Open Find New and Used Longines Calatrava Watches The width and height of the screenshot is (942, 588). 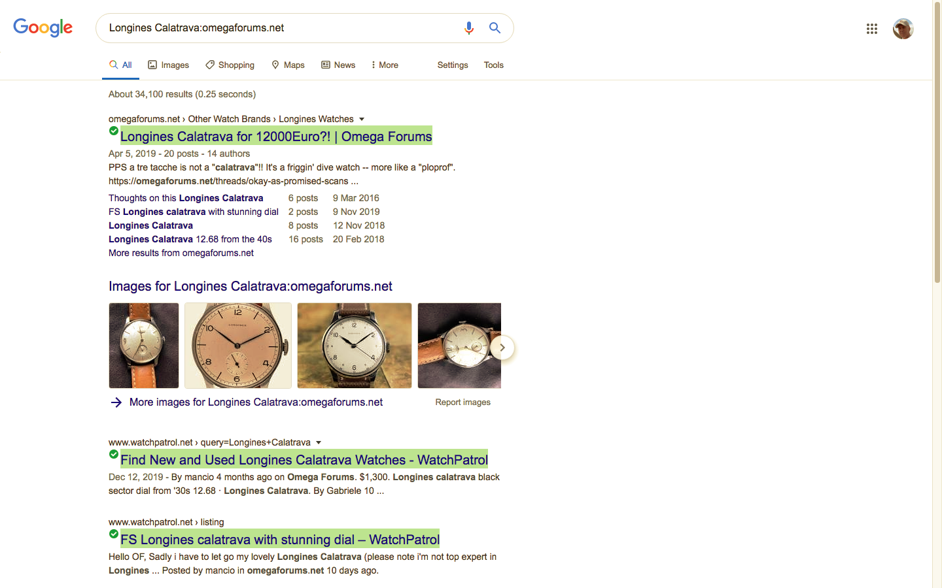point(304,459)
